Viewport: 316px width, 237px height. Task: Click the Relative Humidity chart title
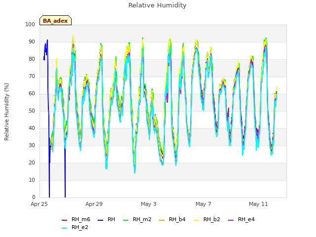(x=158, y=5)
